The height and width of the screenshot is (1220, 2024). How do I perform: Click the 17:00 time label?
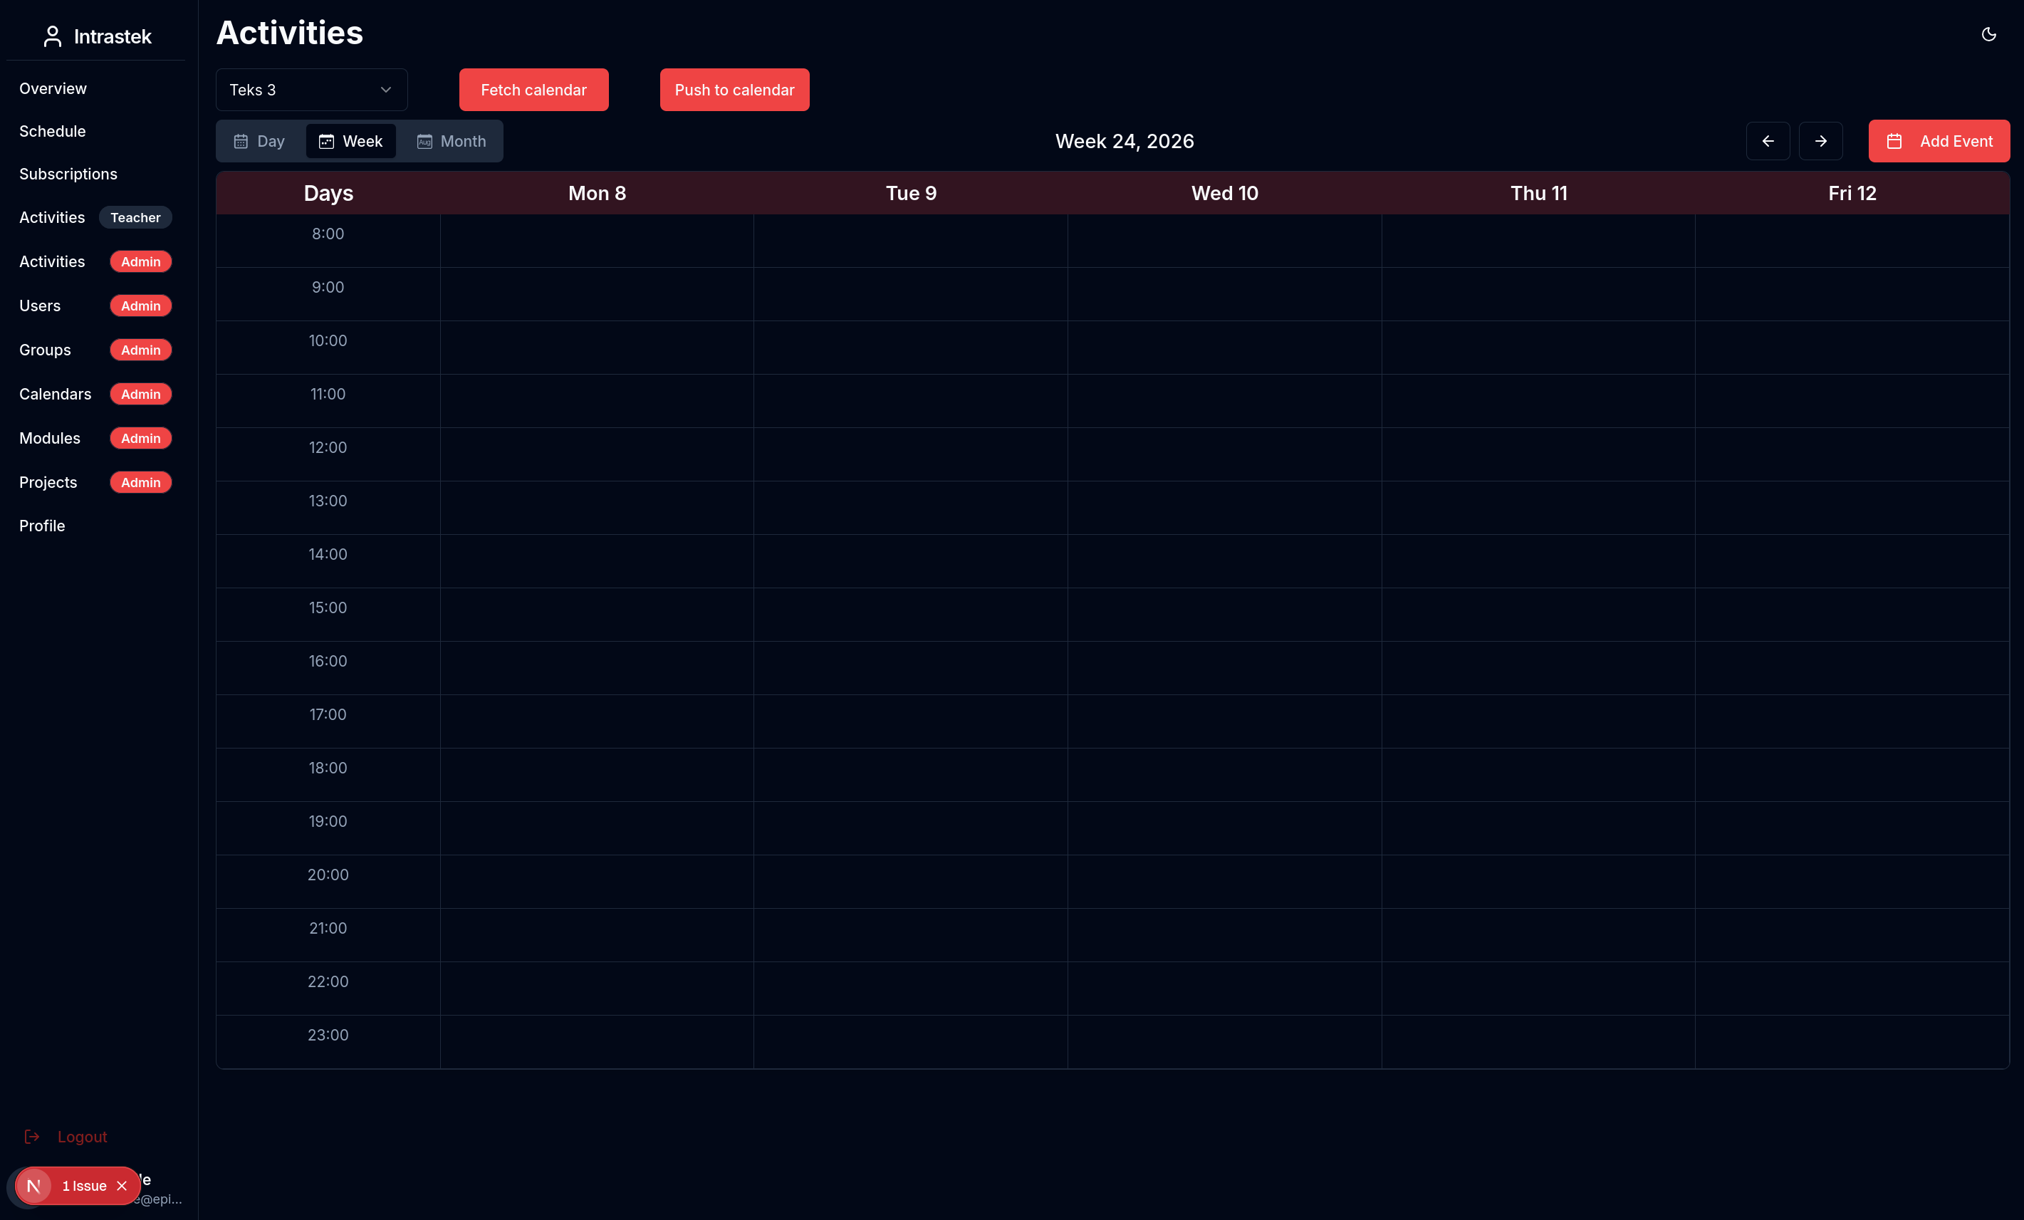(x=328, y=715)
